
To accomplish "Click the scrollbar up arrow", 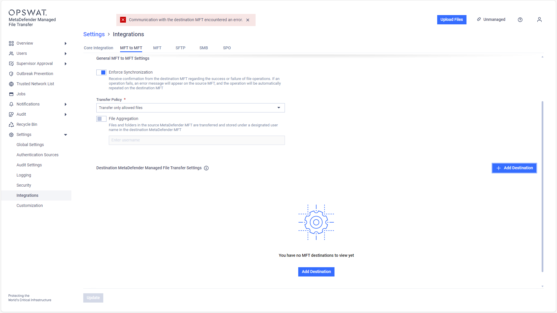I will (x=542, y=57).
